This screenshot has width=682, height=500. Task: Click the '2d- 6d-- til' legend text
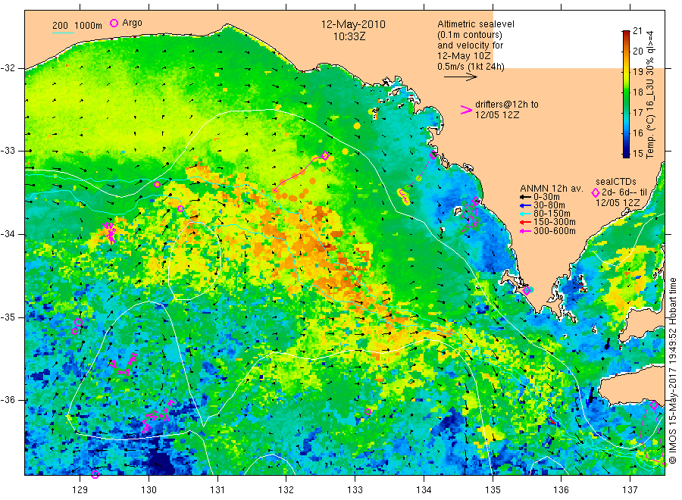[624, 192]
